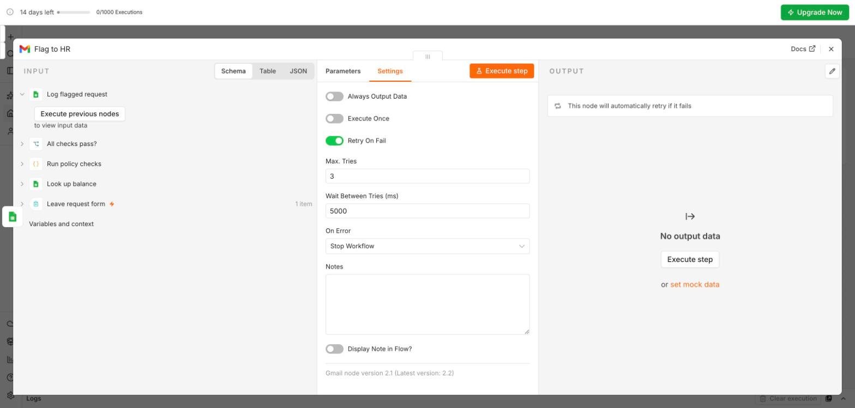Click the Wait Between Tries field

click(427, 211)
